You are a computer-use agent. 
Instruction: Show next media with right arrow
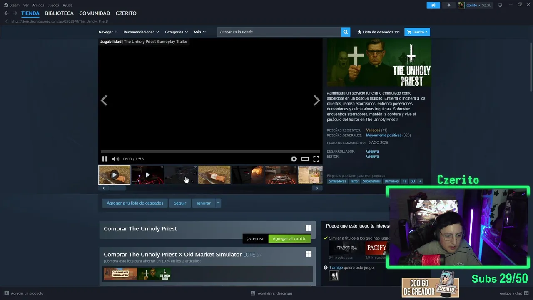point(316,100)
